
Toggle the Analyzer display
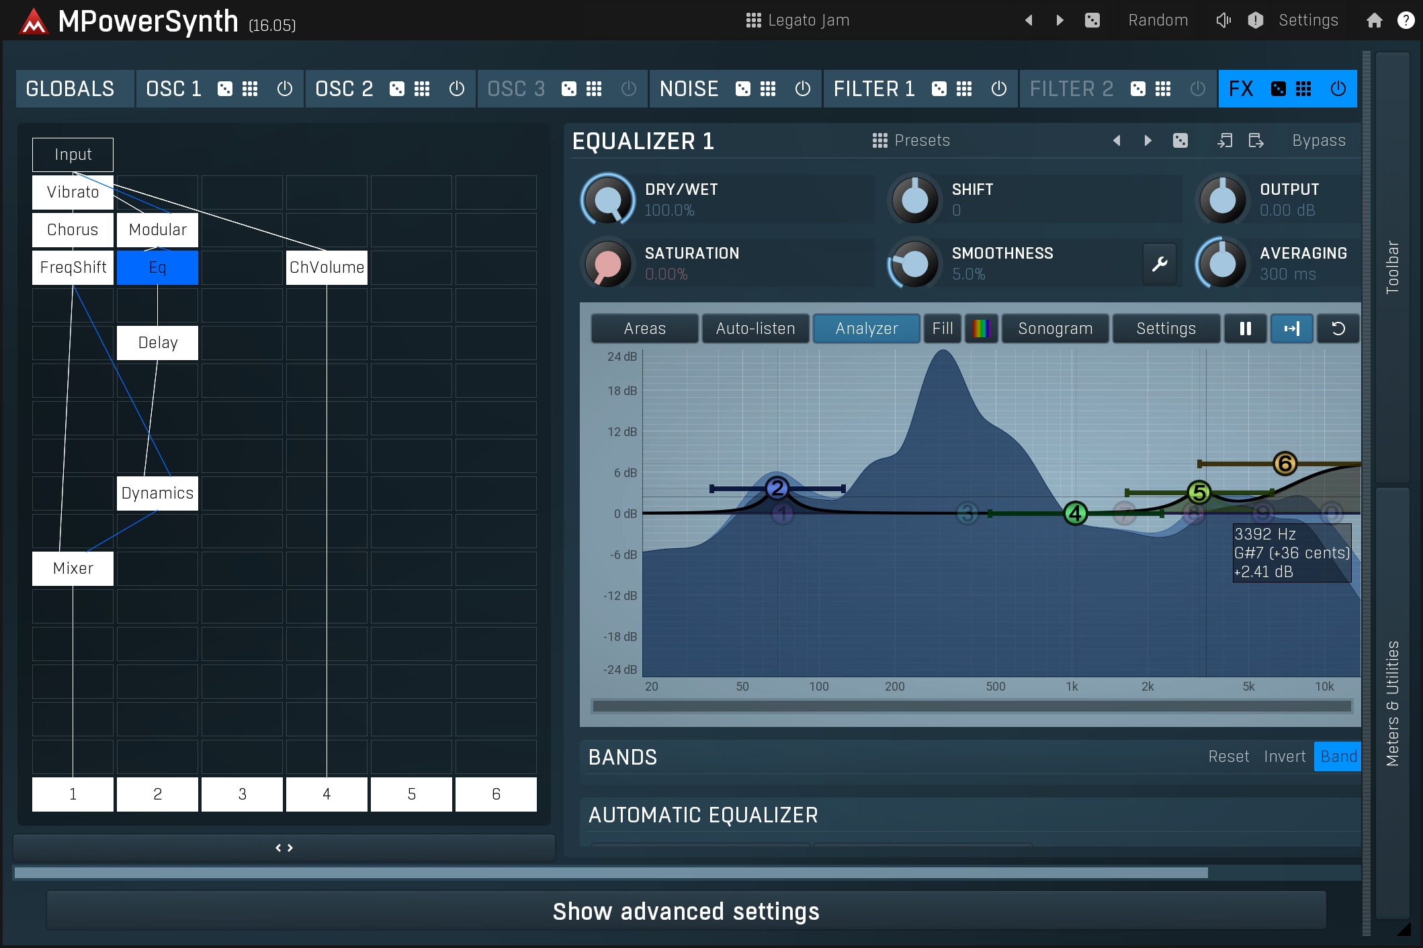tap(867, 329)
